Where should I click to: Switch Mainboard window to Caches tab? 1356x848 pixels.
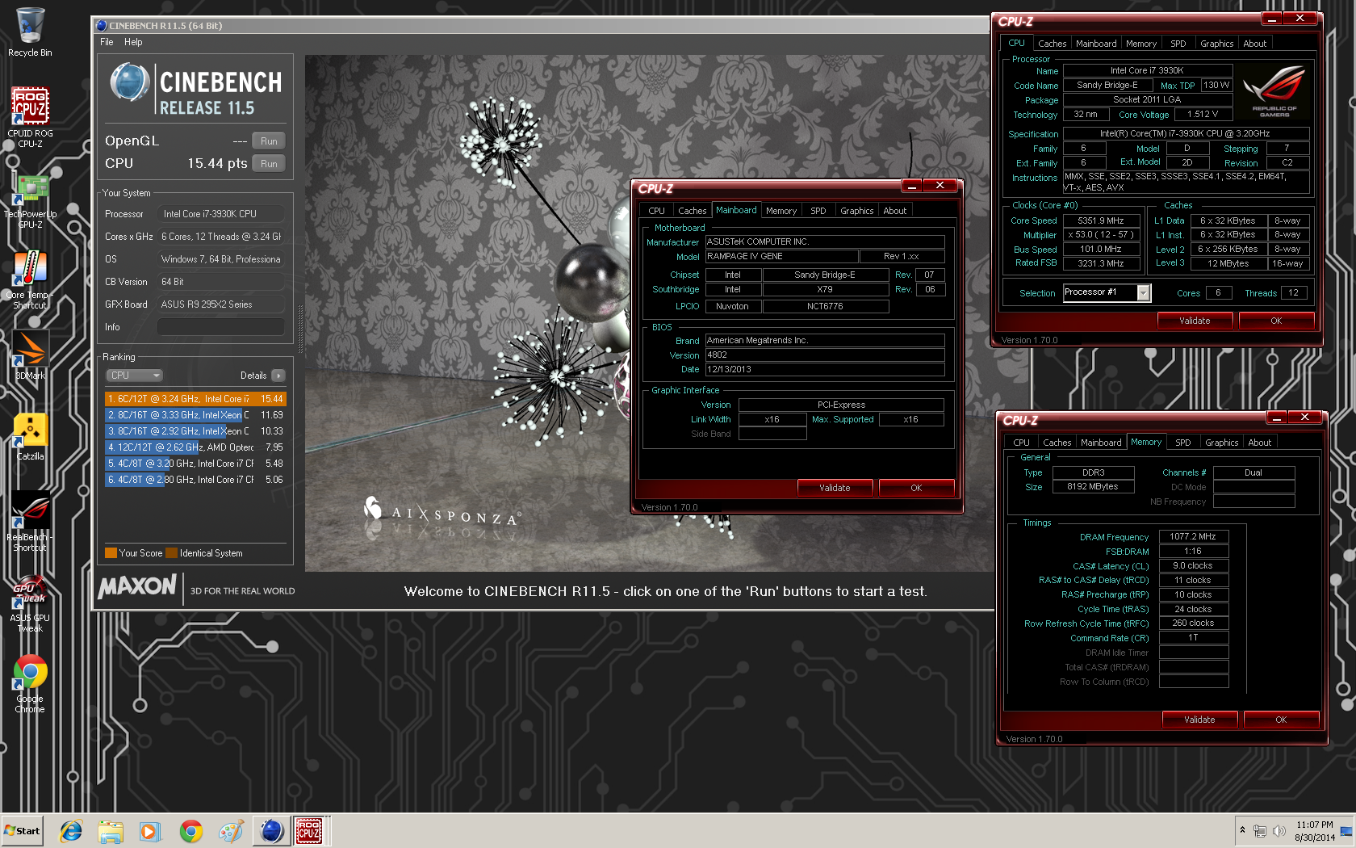tap(692, 211)
